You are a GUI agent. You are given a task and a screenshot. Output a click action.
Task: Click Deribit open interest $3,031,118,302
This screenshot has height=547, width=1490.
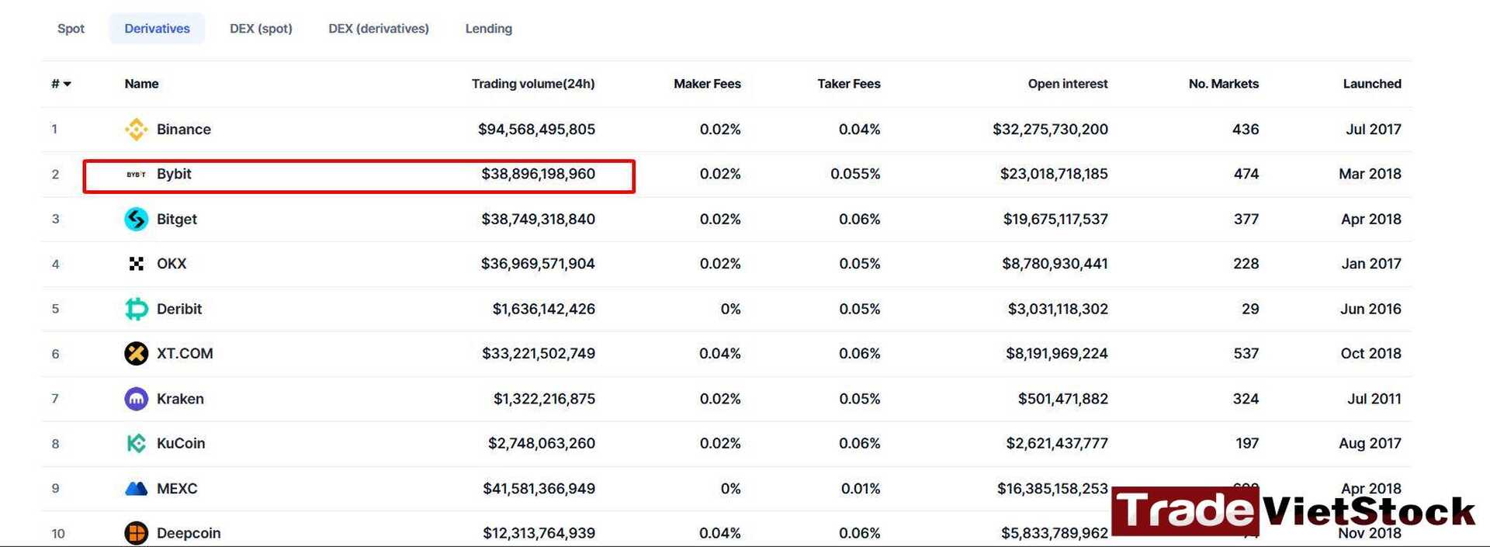pos(1058,309)
